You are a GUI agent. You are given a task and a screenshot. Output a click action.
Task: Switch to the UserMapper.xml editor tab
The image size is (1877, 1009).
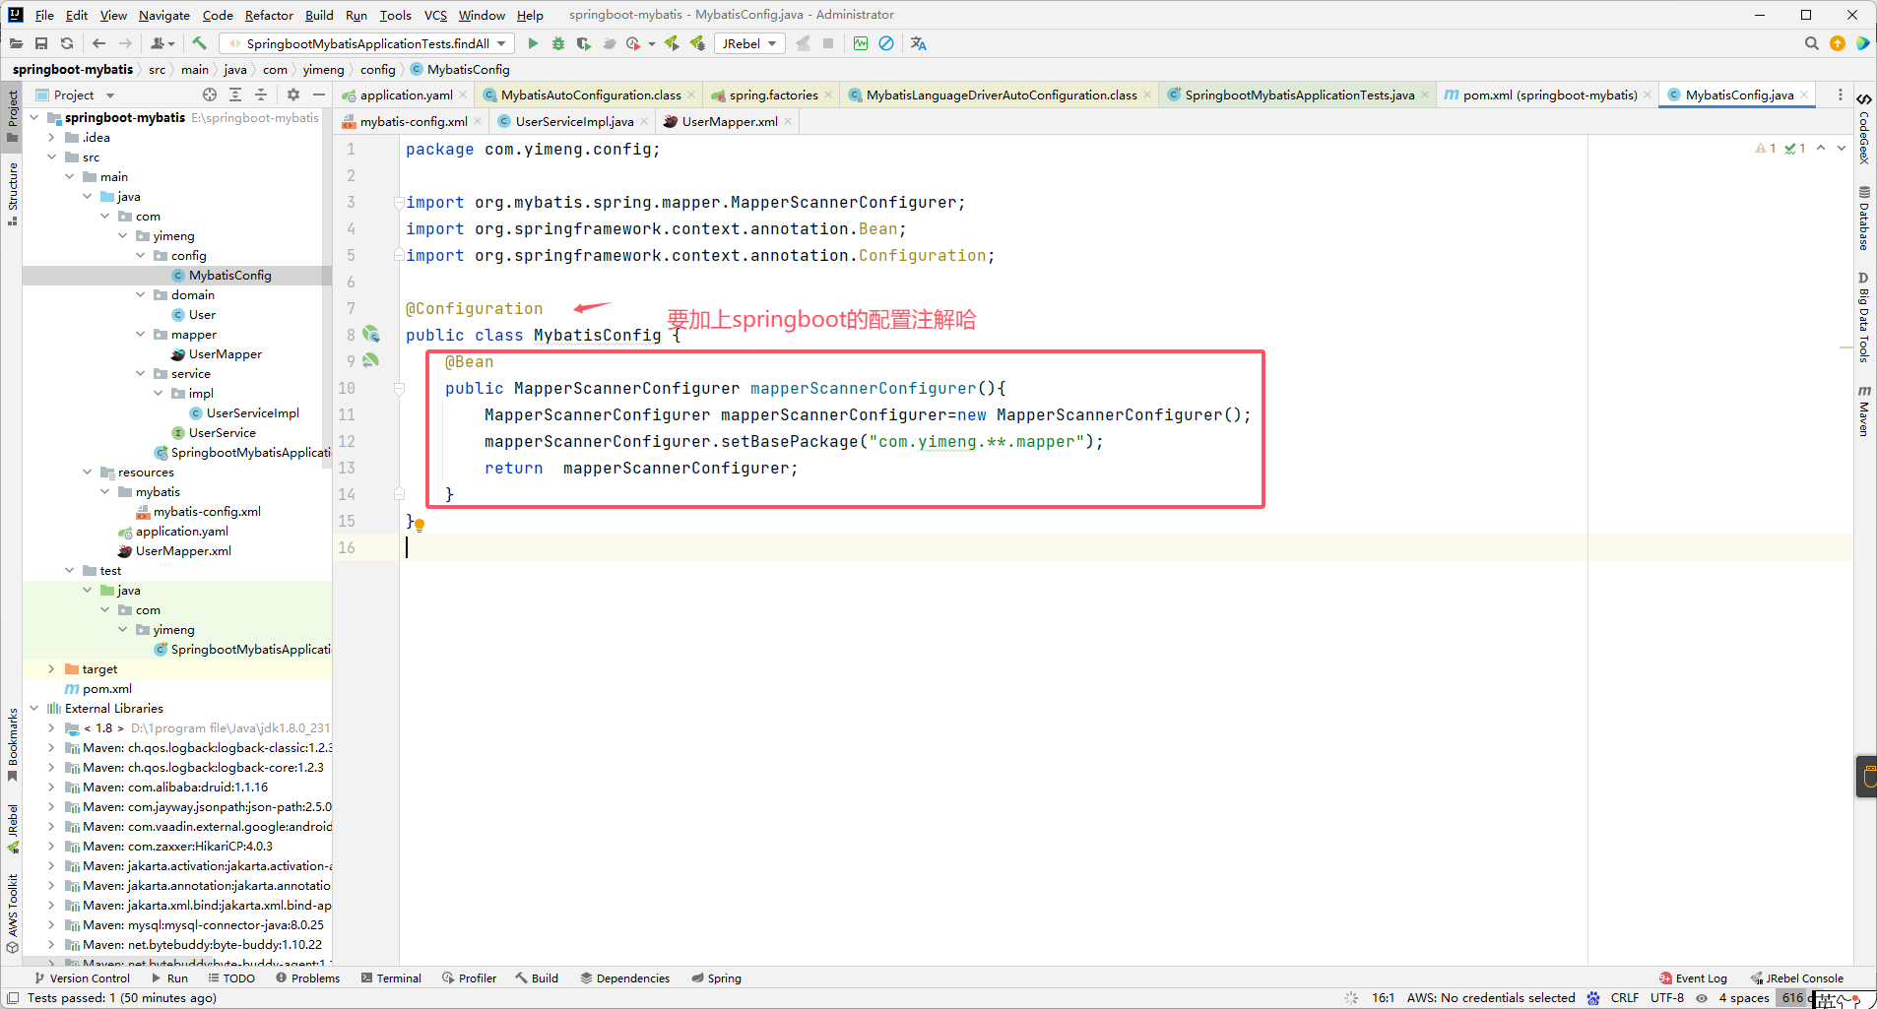(x=730, y=121)
